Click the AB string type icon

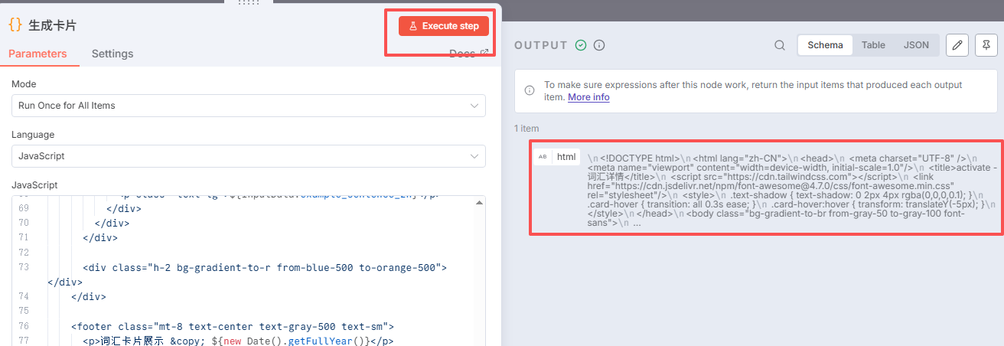click(x=543, y=157)
